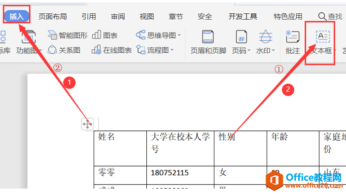The height and width of the screenshot is (194, 346).
Task: Click the 思维导图 mind map icon
Action: click(x=140, y=35)
